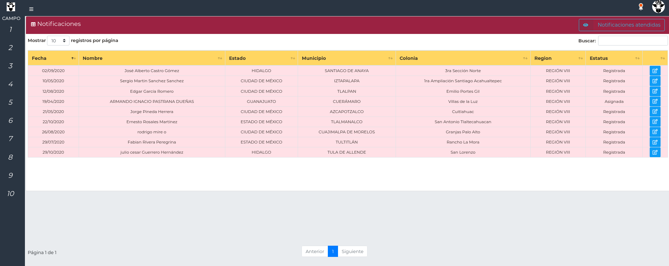Select Campo 1 in sidebar
The width and height of the screenshot is (669, 266).
[11, 29]
